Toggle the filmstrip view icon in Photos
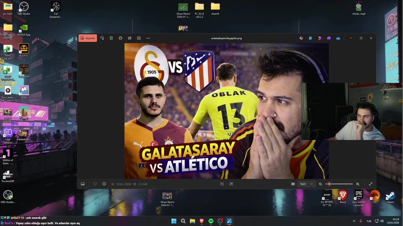The width and height of the screenshot is (403, 226). pos(83,184)
